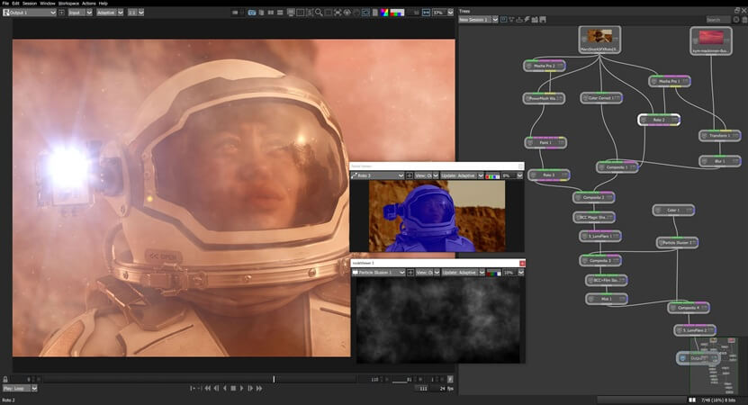Select the Composite 4 node

[689, 308]
